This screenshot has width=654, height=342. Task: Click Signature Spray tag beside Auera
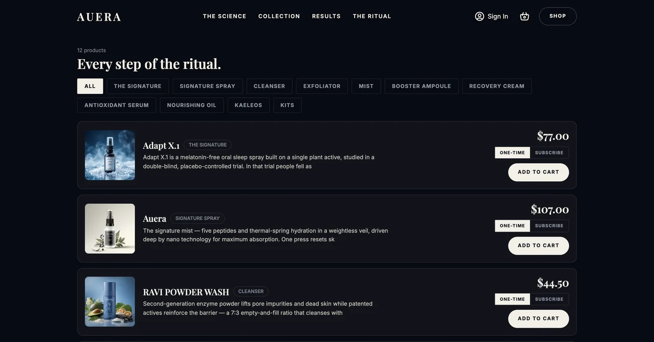tap(197, 218)
